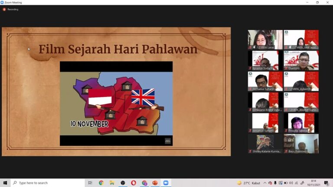Open PowerPoint from the taskbar
The height and width of the screenshot is (187, 333).
[x=155, y=183]
